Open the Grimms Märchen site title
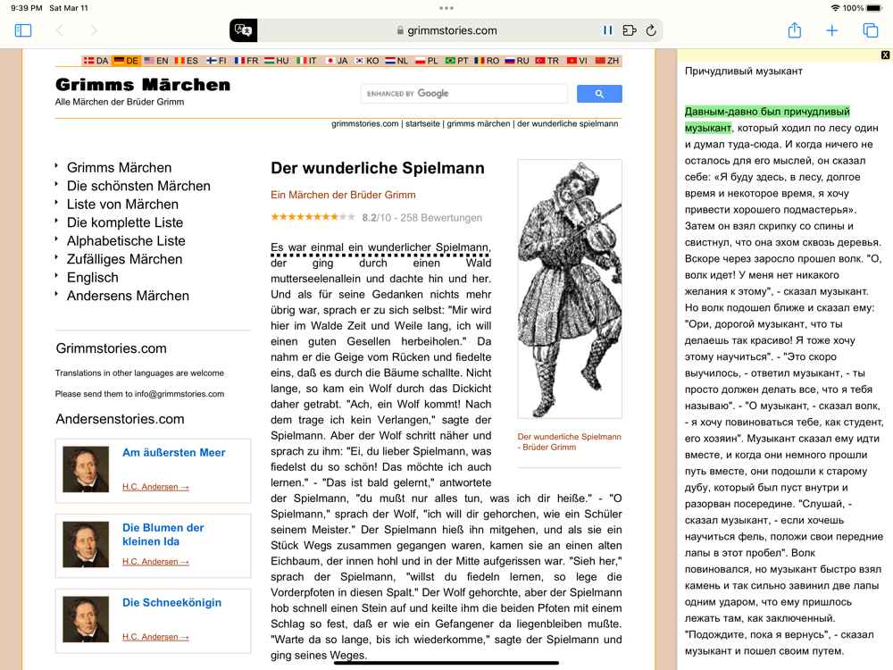The height and width of the screenshot is (670, 893). tap(143, 85)
